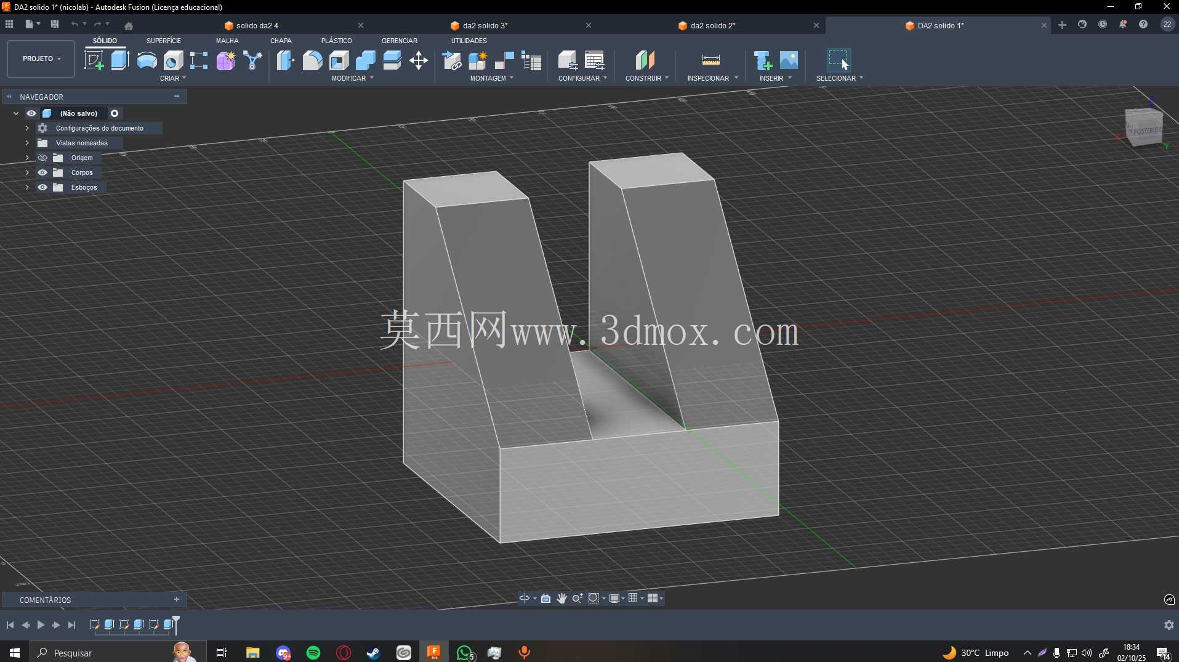This screenshot has width=1179, height=662.
Task: Select the Offset Plane construct tool
Action: tap(645, 60)
